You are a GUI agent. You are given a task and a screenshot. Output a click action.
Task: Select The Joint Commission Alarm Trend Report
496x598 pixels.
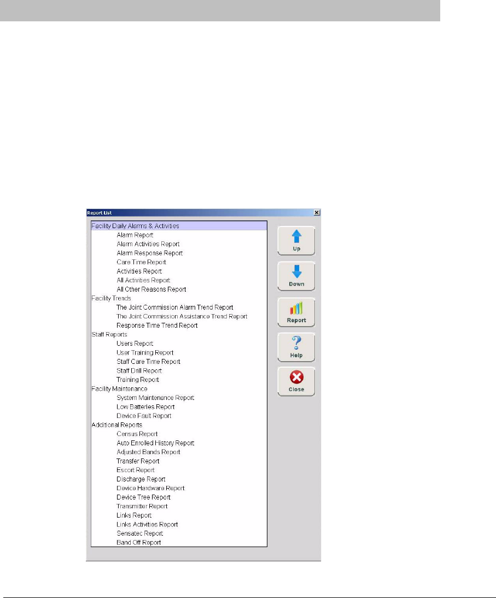(174, 307)
